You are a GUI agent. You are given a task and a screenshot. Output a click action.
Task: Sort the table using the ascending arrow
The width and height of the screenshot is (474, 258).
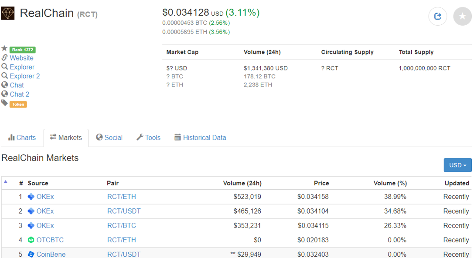[x=5, y=182]
